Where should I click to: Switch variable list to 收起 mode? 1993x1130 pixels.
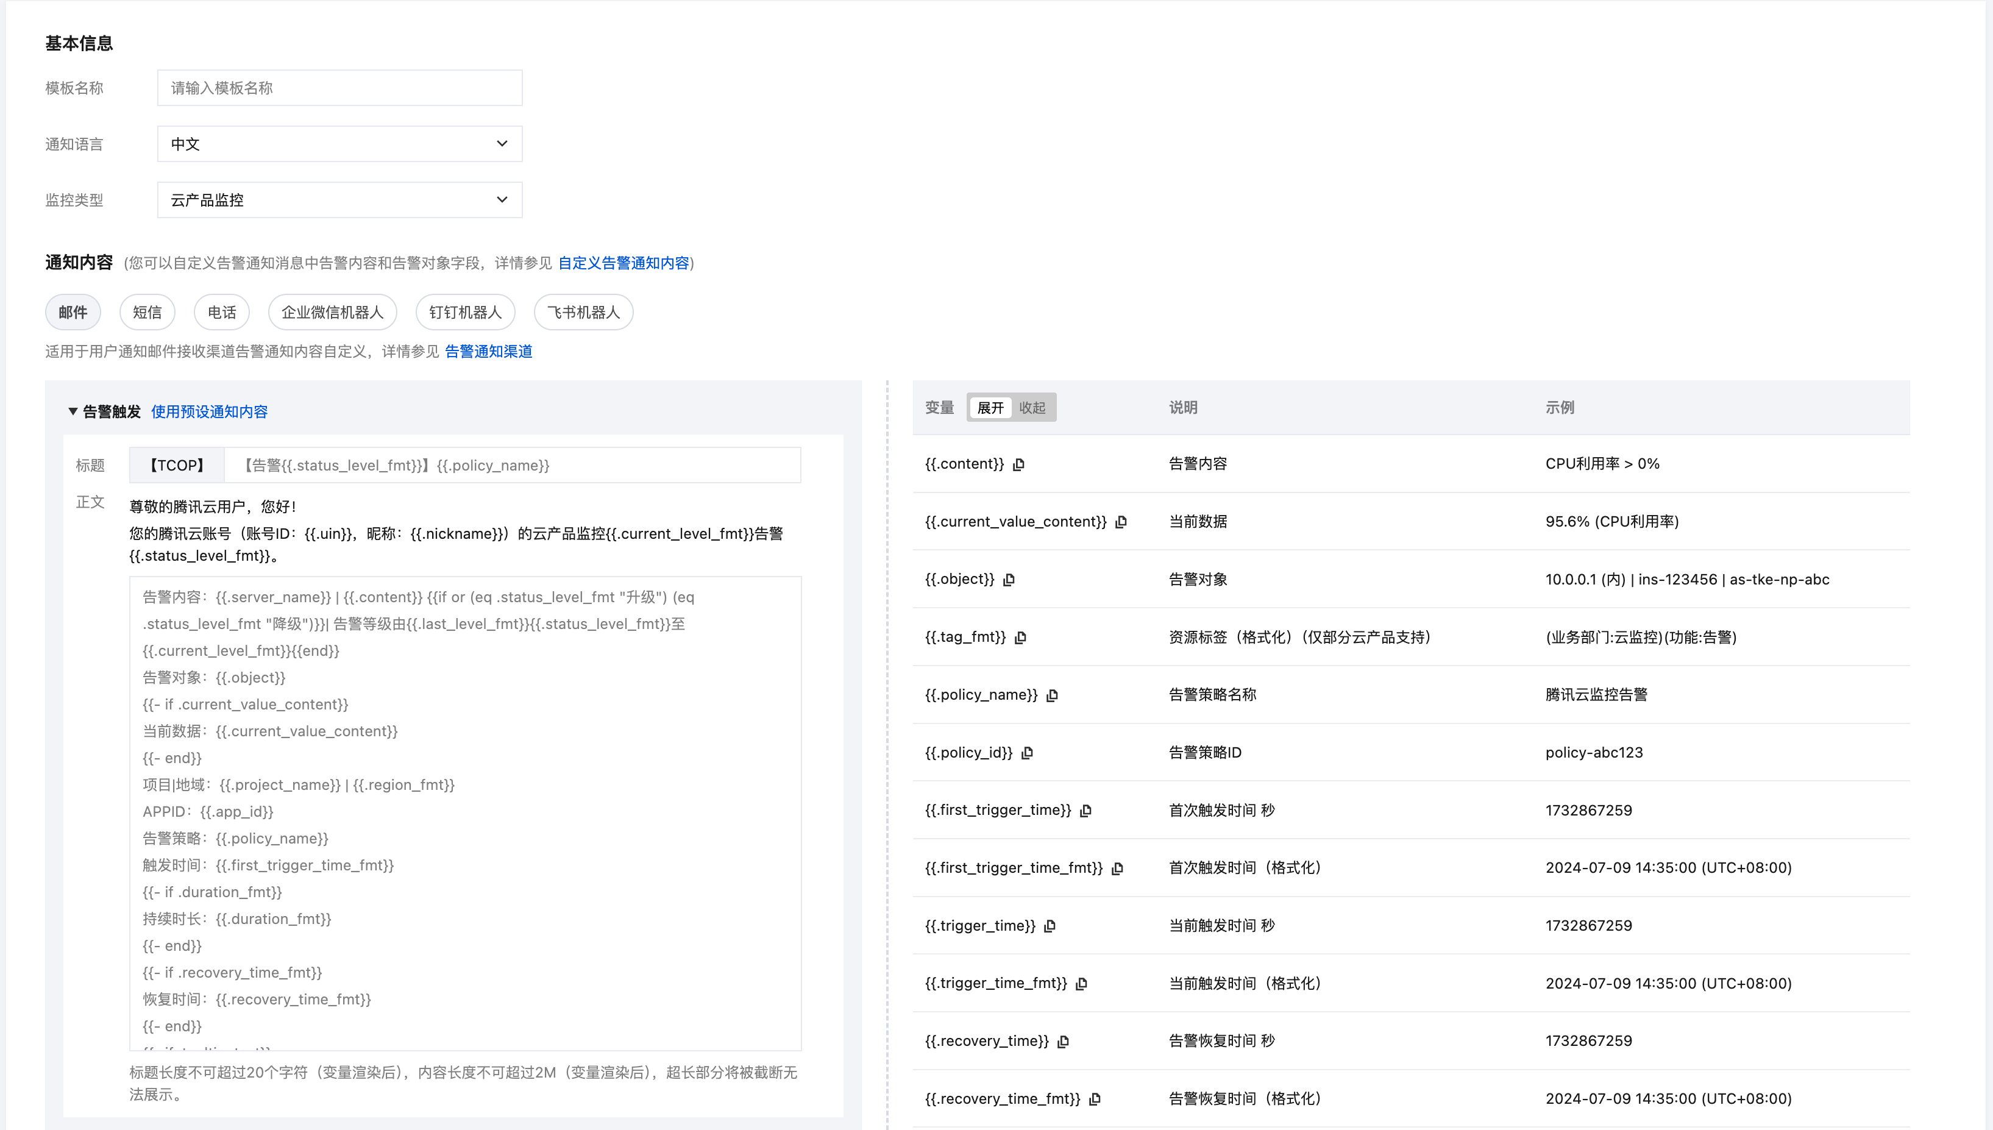[x=1032, y=408]
